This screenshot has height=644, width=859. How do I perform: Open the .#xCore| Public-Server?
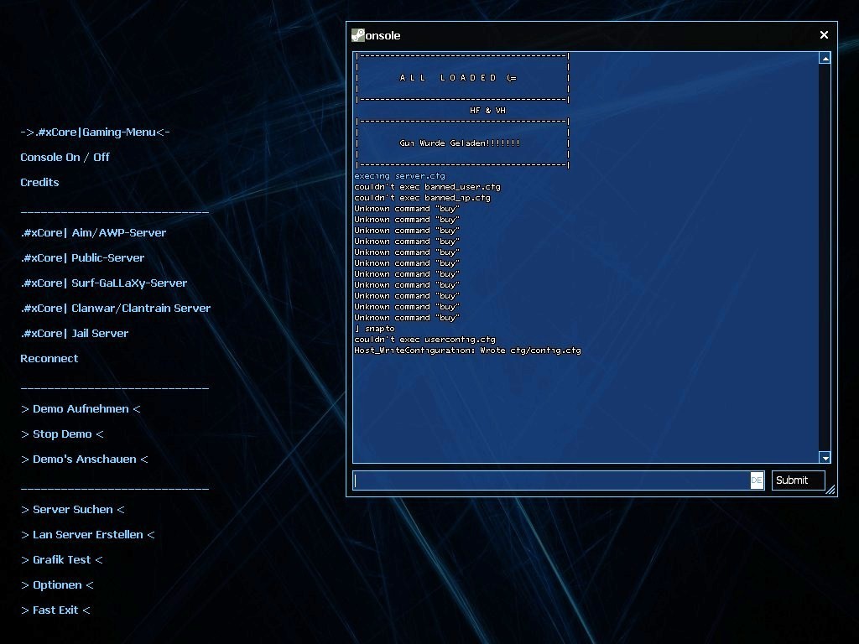pos(82,257)
